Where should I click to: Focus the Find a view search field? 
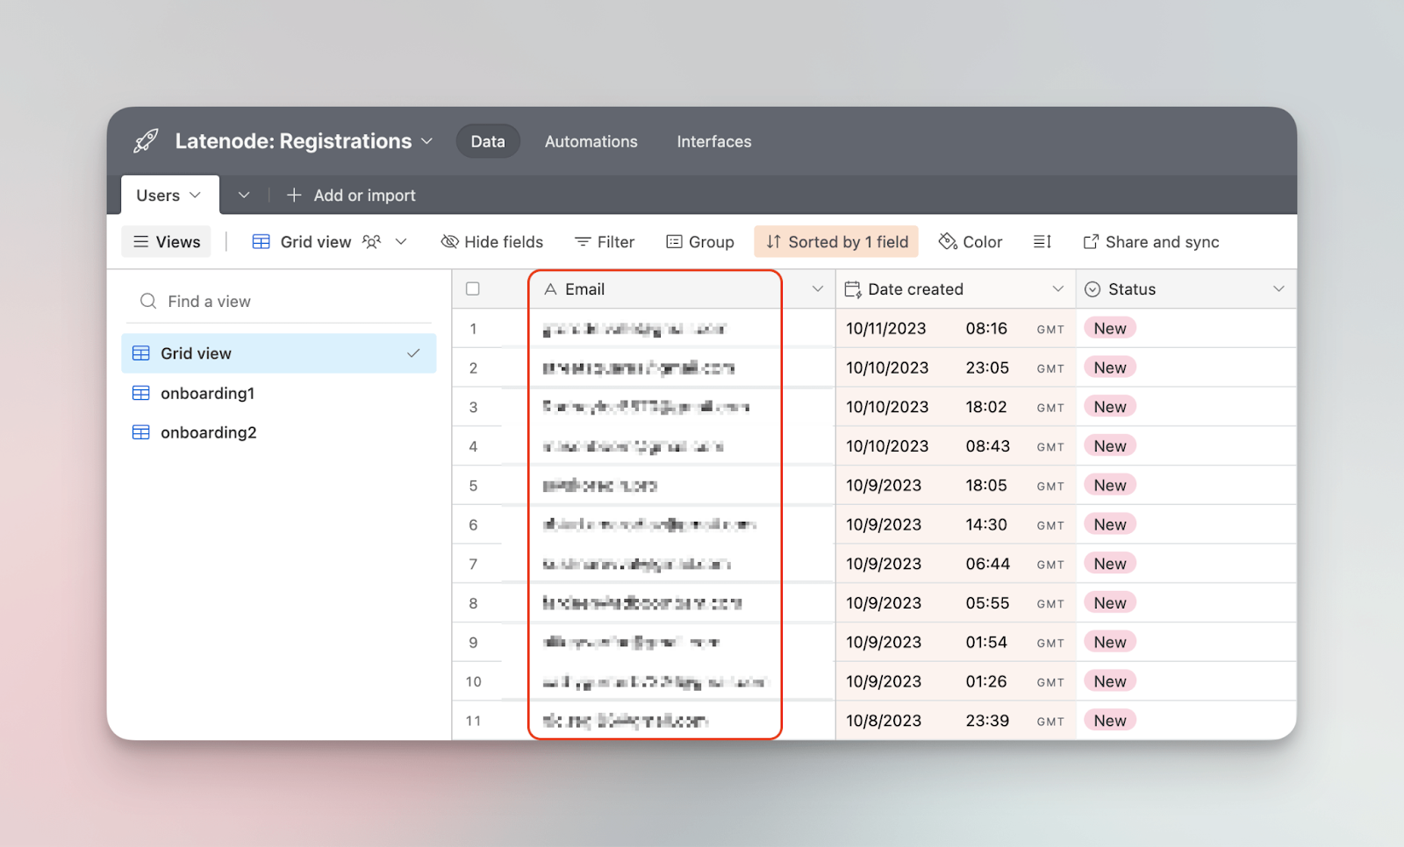tap(279, 302)
